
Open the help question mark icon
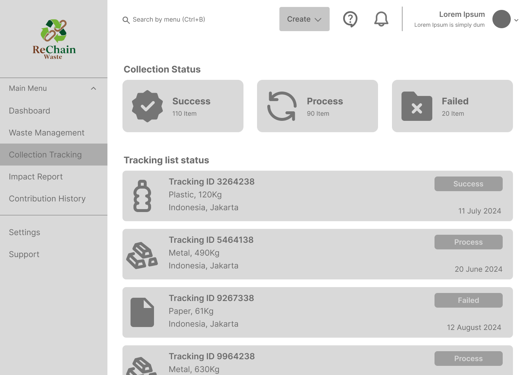click(350, 19)
